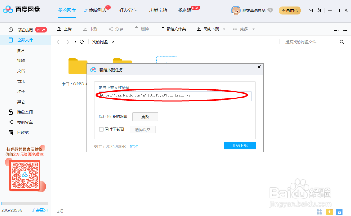
Task: Select 最近使用 in the sidebar
Action: click(x=26, y=30)
